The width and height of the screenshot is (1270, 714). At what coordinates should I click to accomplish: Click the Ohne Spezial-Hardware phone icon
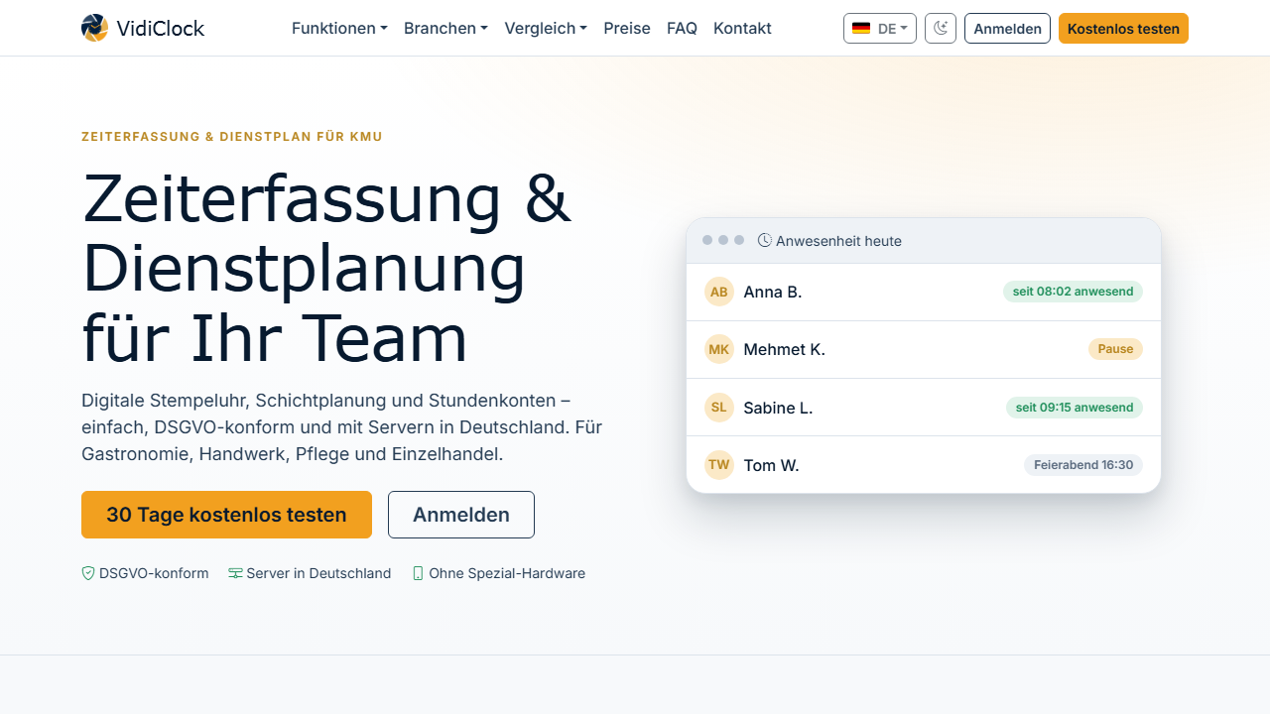418,573
